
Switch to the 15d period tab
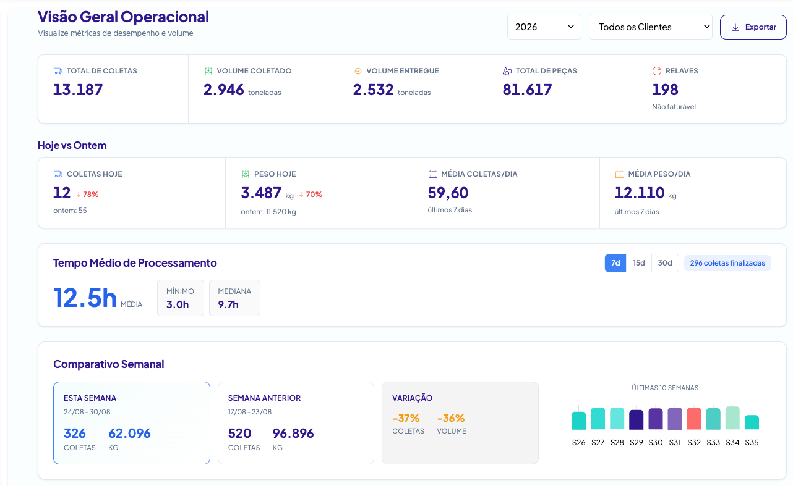[x=639, y=263]
